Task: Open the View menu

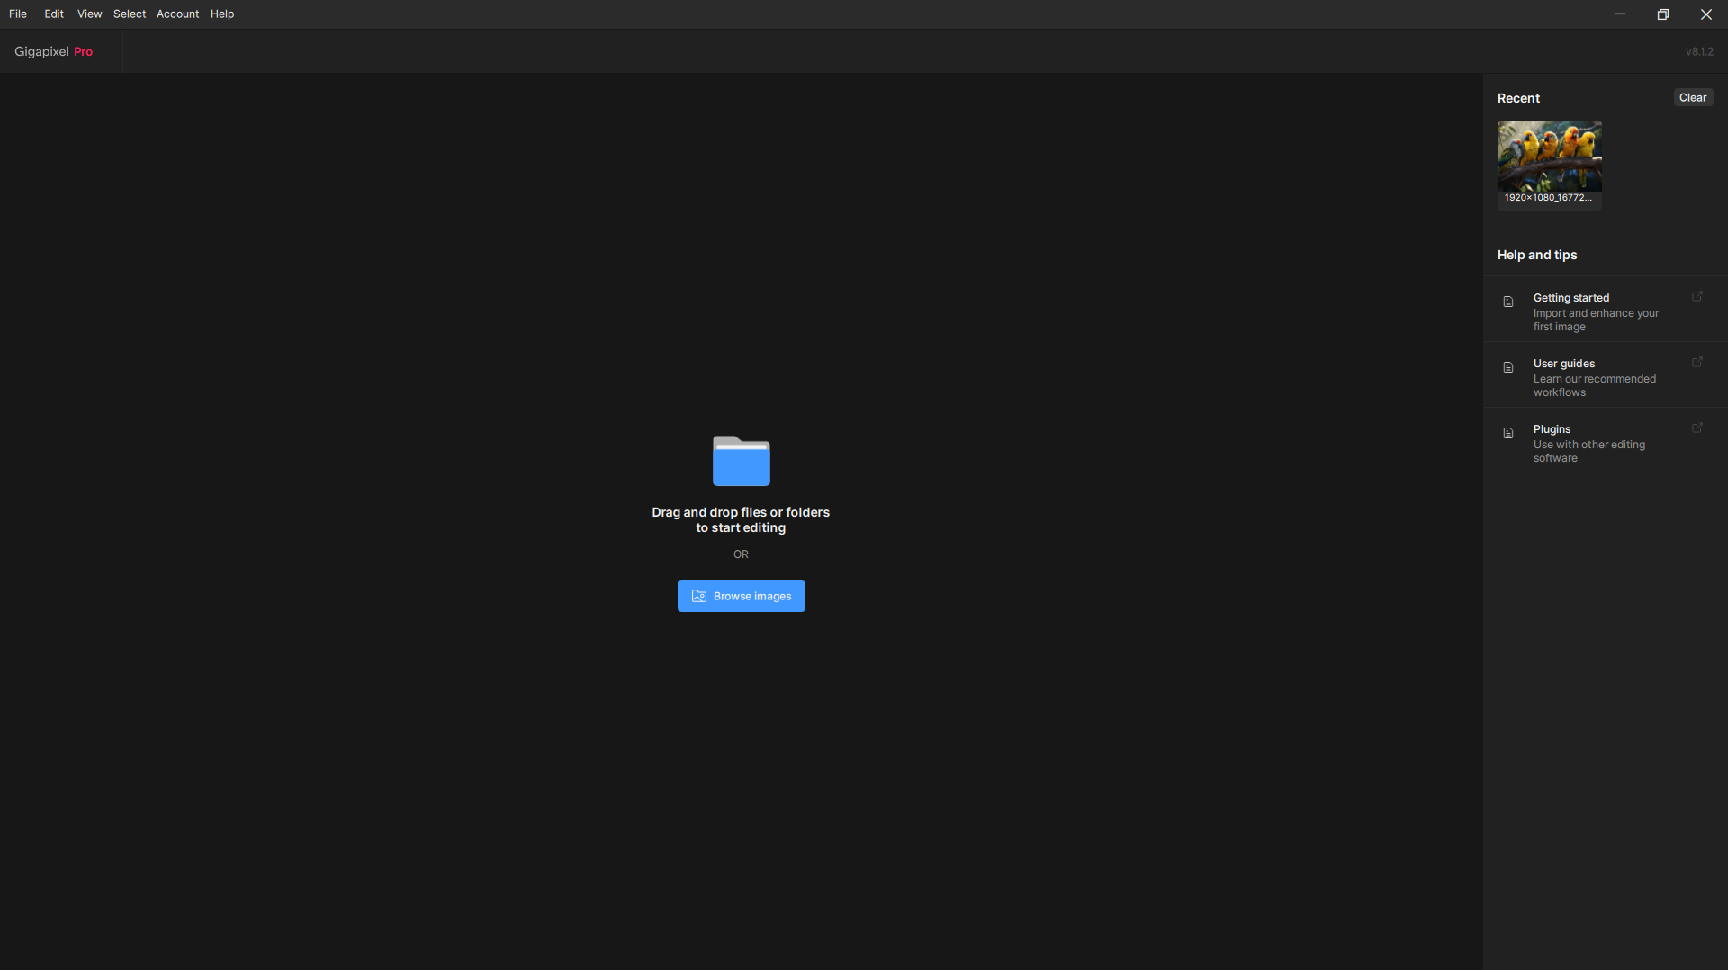Action: tap(89, 13)
